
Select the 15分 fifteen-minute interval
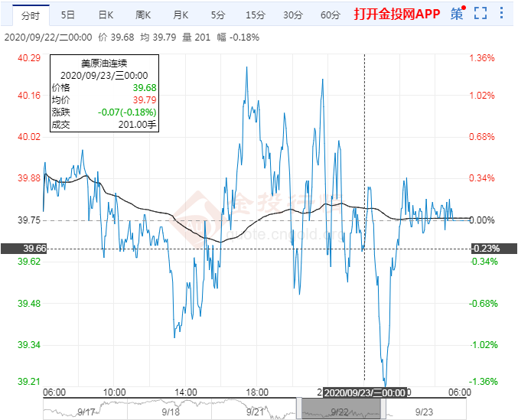pyautogui.click(x=255, y=15)
